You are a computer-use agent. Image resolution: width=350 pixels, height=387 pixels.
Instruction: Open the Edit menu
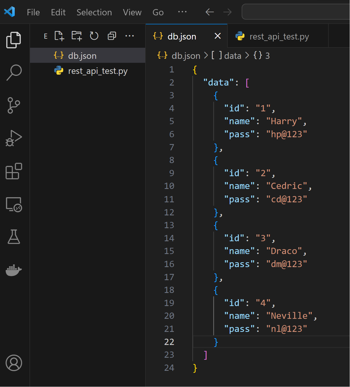(58, 12)
